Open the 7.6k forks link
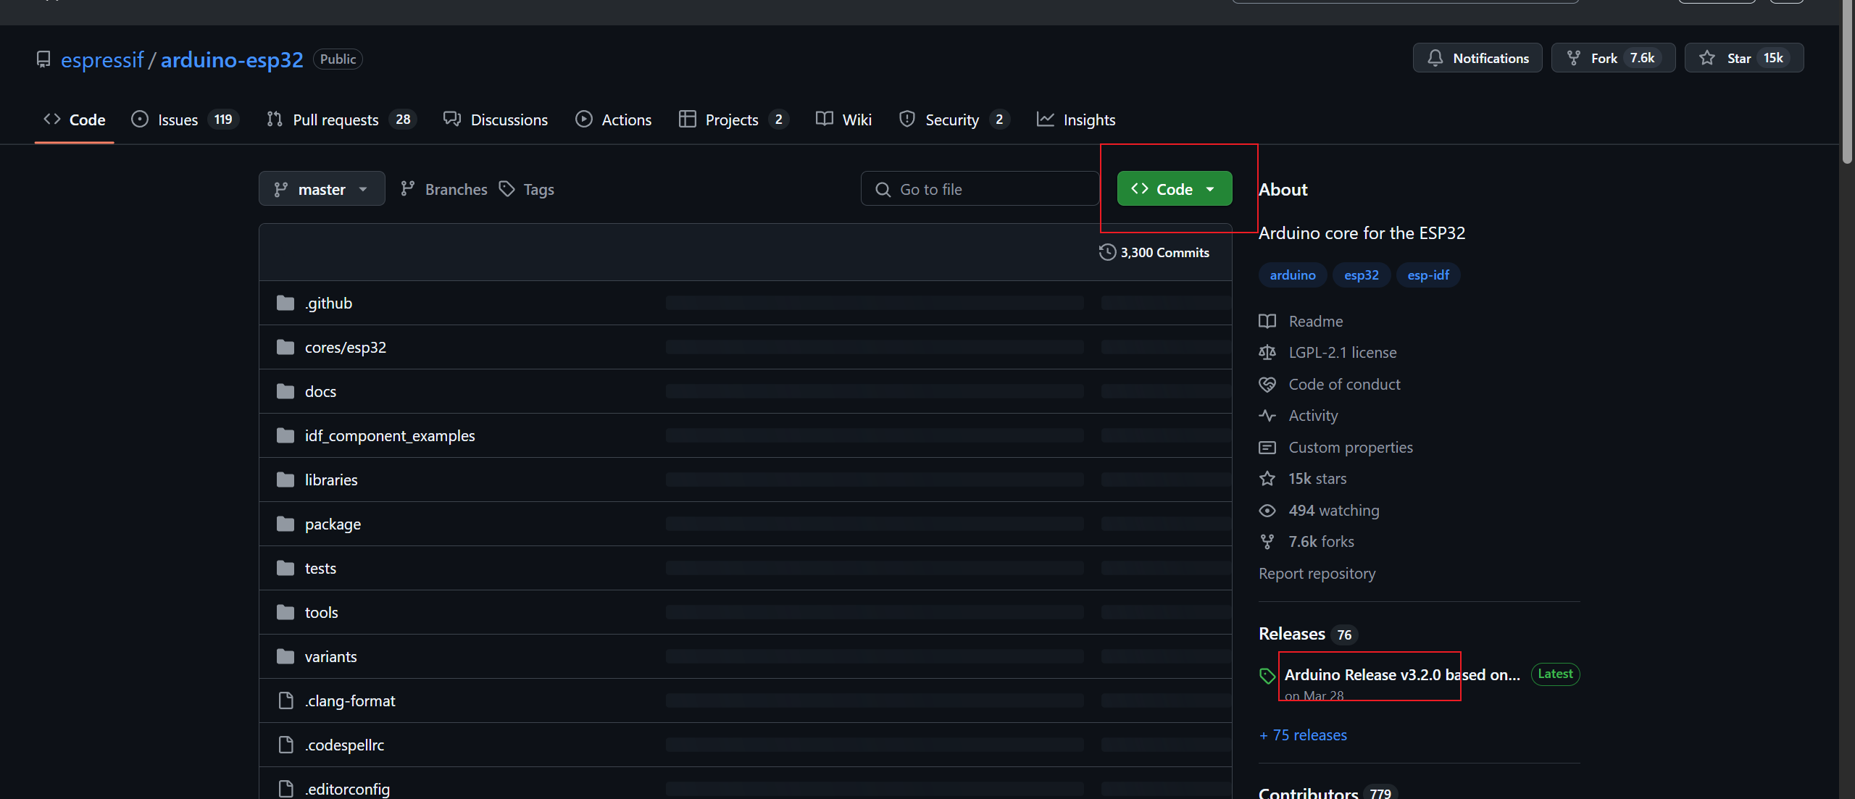This screenshot has width=1855, height=799. click(x=1321, y=541)
